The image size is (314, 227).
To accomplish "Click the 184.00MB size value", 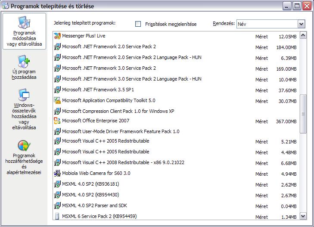I will tap(286, 47).
